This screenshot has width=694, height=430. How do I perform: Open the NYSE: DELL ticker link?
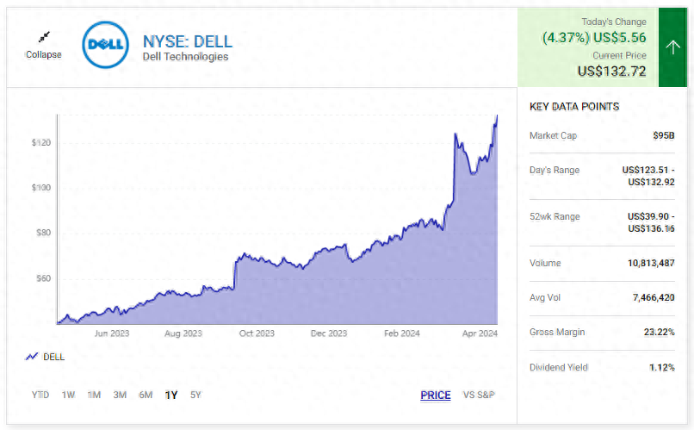(x=187, y=41)
